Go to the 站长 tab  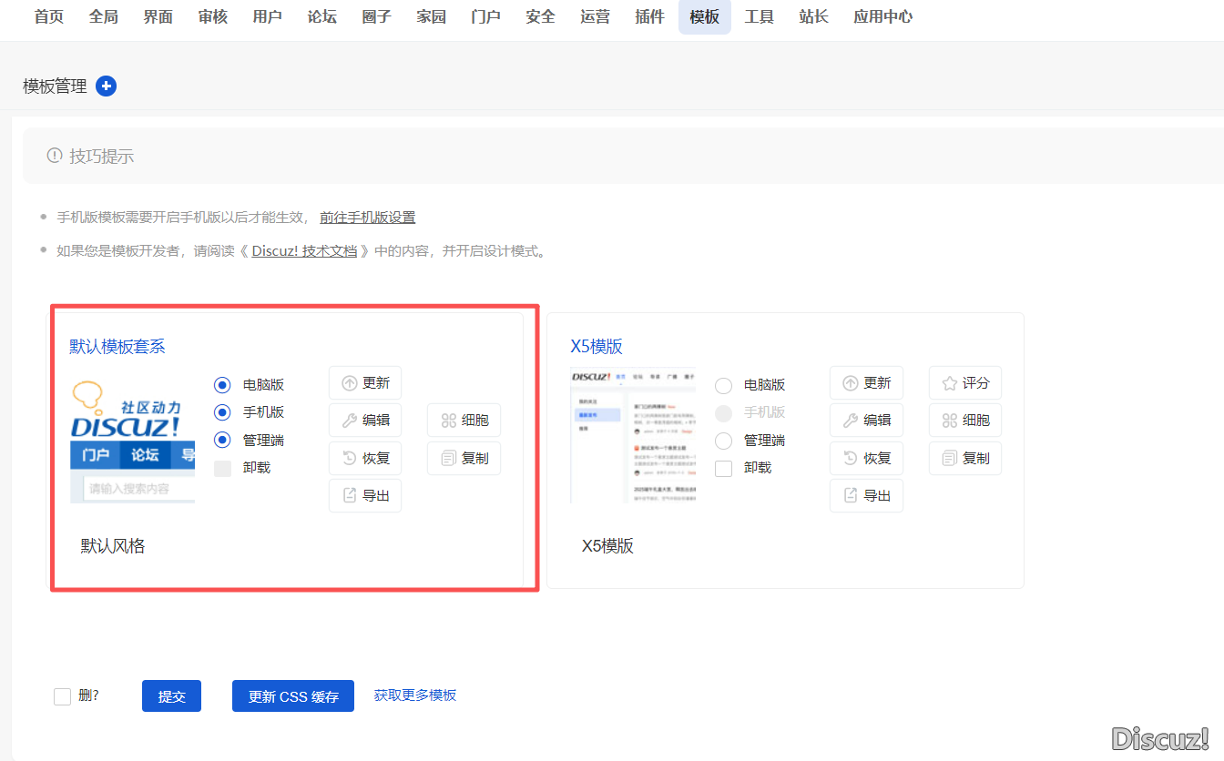(814, 16)
